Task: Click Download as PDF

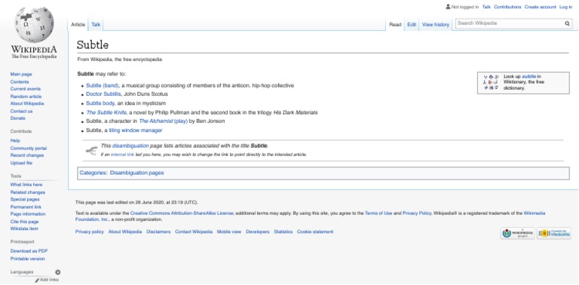Action: pos(29,251)
